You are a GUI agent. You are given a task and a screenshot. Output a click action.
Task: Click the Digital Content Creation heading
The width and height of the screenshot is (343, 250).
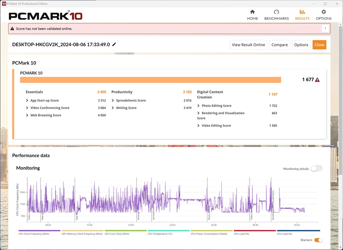tap(210, 95)
